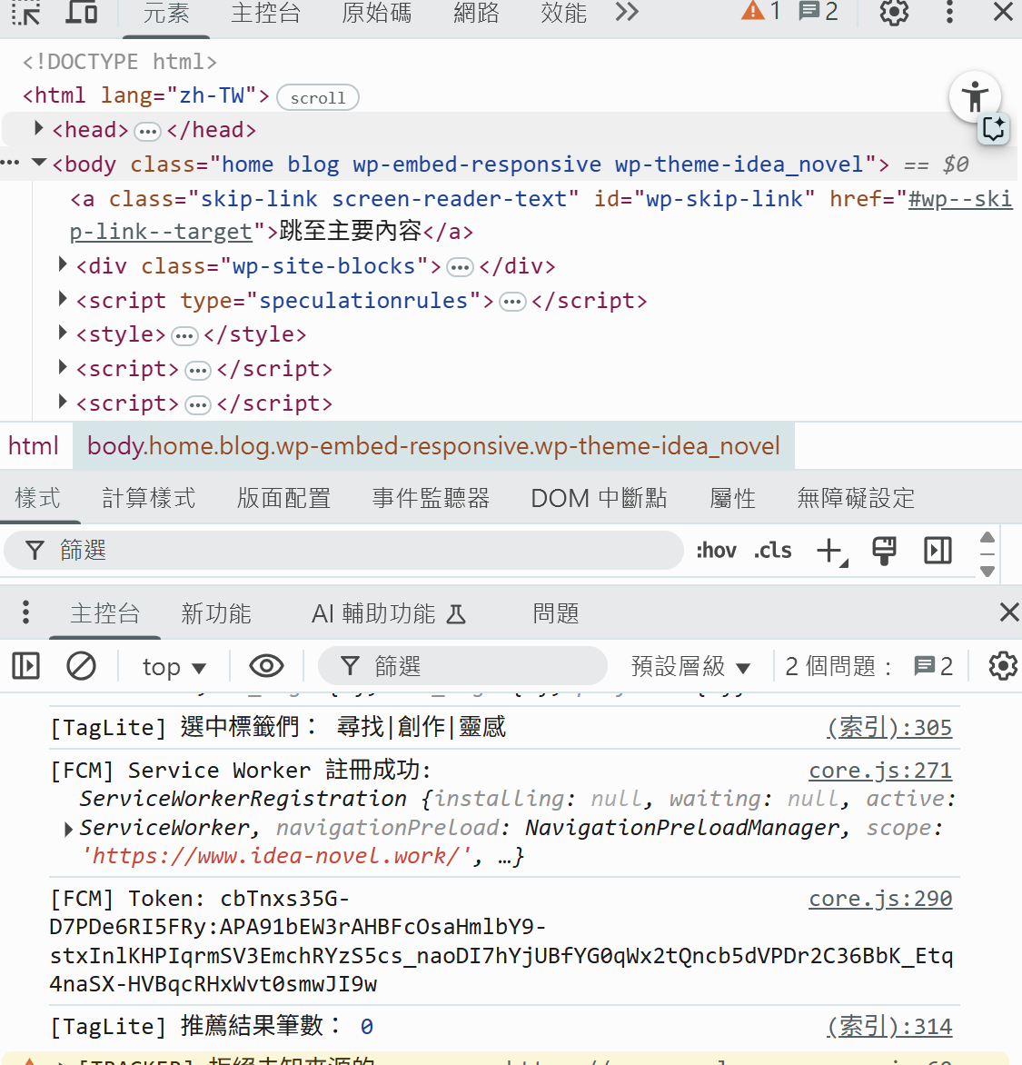Switch to the 網路 panel tab
Viewport: 1022px width, 1065px height.
(x=476, y=14)
